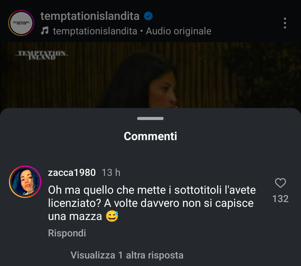
Task: Click the "13 h" comment timestamp
Action: pos(111,173)
